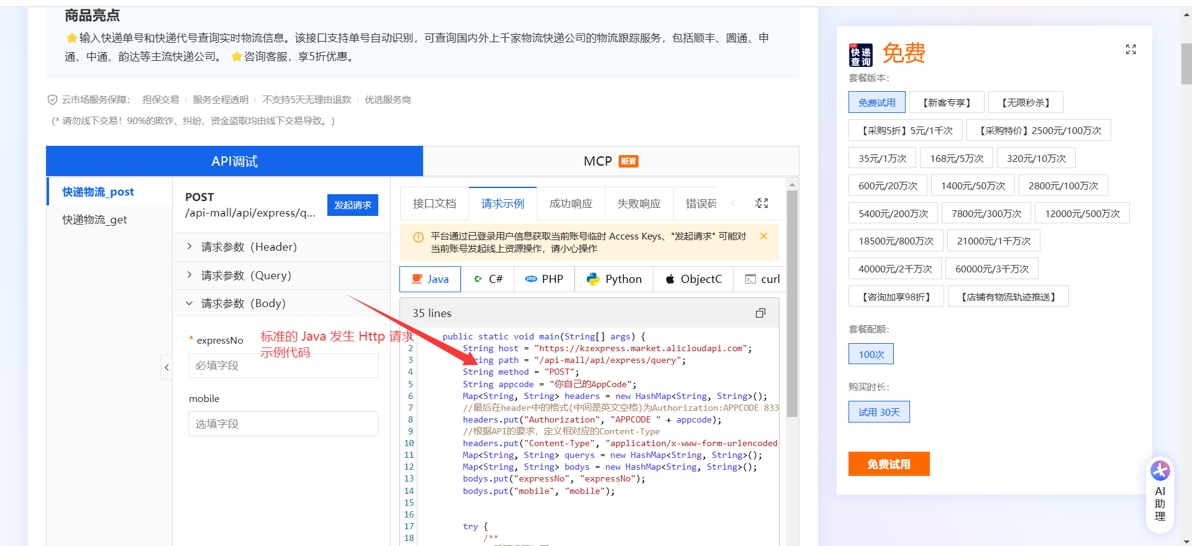The width and height of the screenshot is (1192, 546).
Task: Select the C# language tab
Action: click(488, 279)
